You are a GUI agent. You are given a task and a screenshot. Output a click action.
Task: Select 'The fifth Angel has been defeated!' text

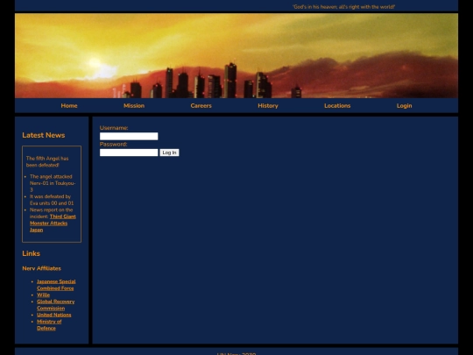47,161
